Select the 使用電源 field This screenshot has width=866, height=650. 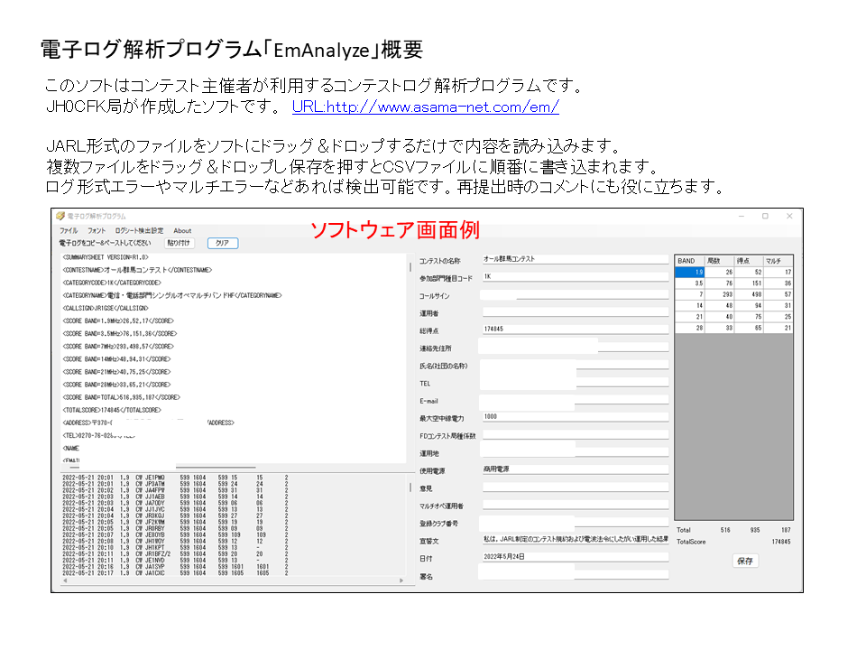574,469
